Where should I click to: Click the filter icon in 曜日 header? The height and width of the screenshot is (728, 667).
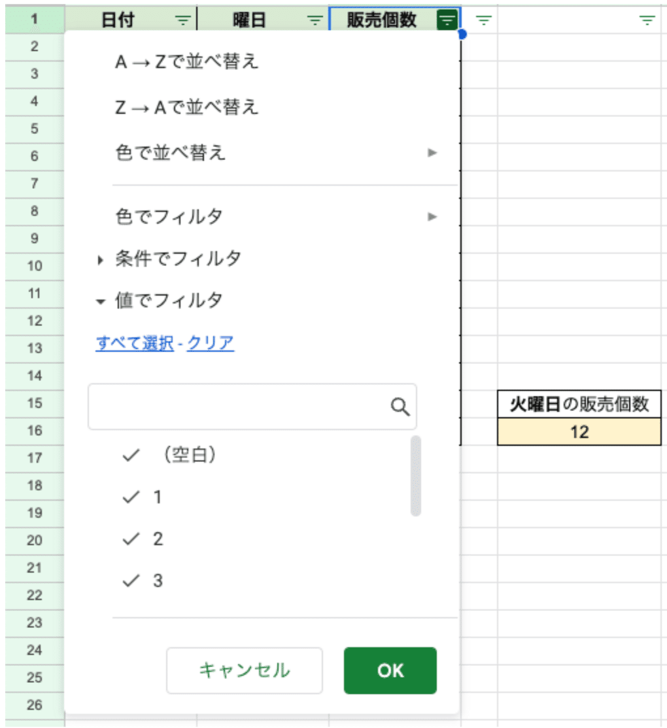click(x=315, y=21)
